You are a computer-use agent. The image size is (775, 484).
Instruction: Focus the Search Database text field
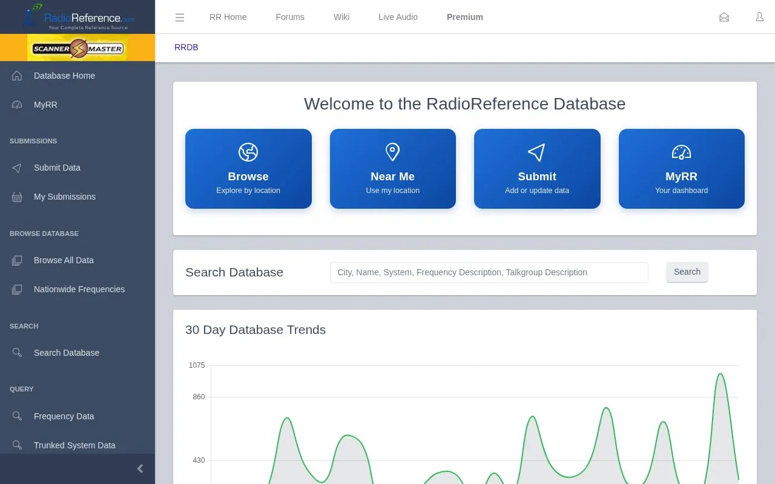[x=489, y=272]
